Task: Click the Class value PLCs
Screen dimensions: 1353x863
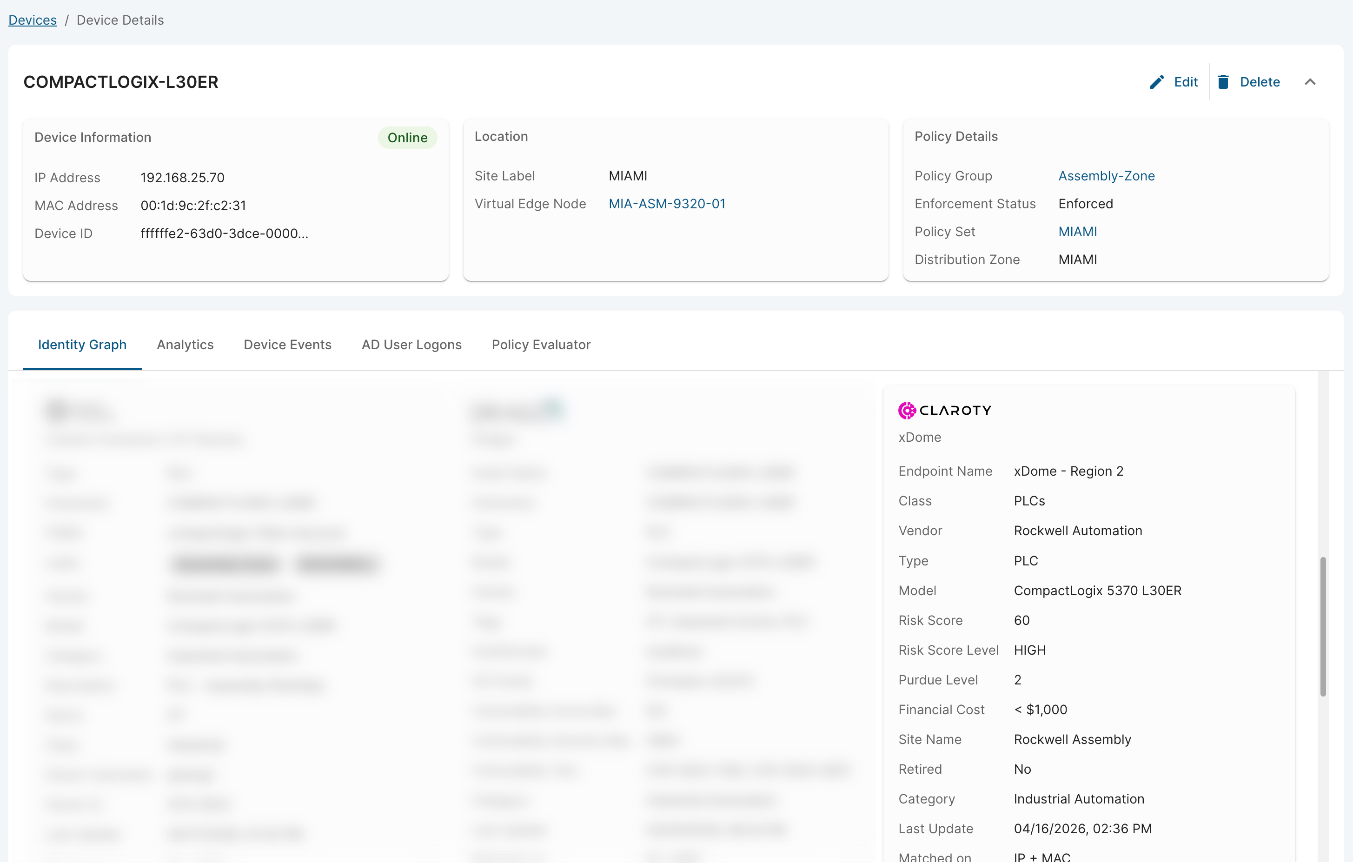Action: coord(1029,501)
